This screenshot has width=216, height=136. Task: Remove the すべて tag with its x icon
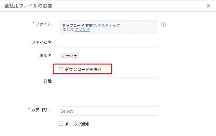point(63,56)
